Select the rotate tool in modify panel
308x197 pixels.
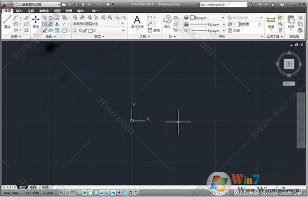51,18
